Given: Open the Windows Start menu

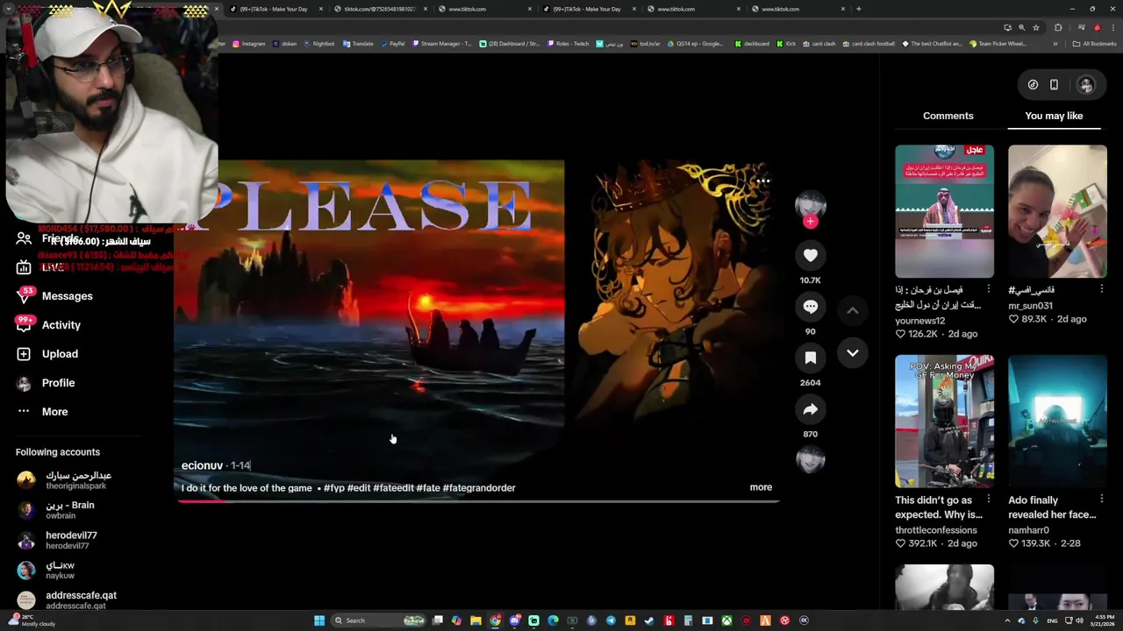Looking at the screenshot, I should click(x=319, y=620).
